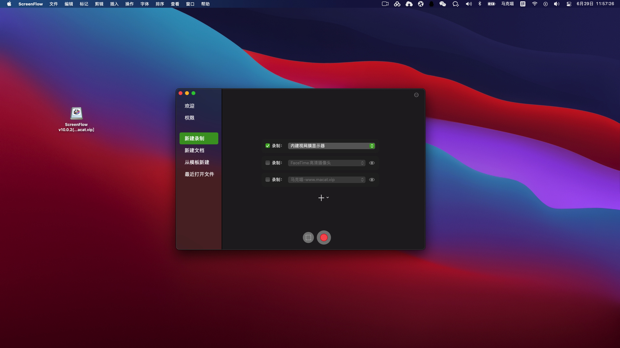
Task: Open the 马克喵-www.macat.vip source dropdown
Action: pos(326,180)
